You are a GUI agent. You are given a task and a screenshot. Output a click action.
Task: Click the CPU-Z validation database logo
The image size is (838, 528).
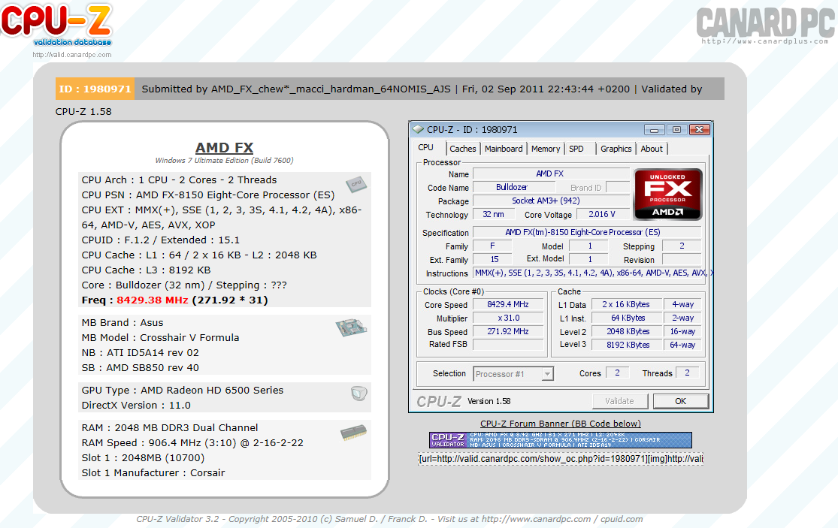tap(56, 25)
